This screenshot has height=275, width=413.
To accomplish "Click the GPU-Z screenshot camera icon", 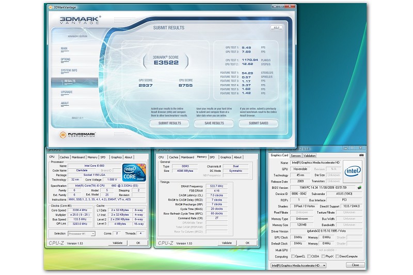I will click(361, 155).
